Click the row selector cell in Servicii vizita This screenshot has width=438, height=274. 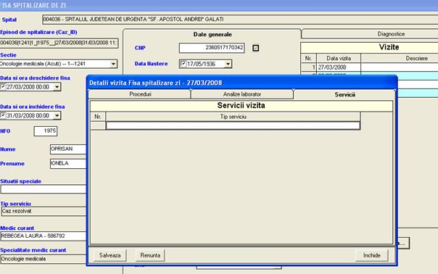point(98,125)
